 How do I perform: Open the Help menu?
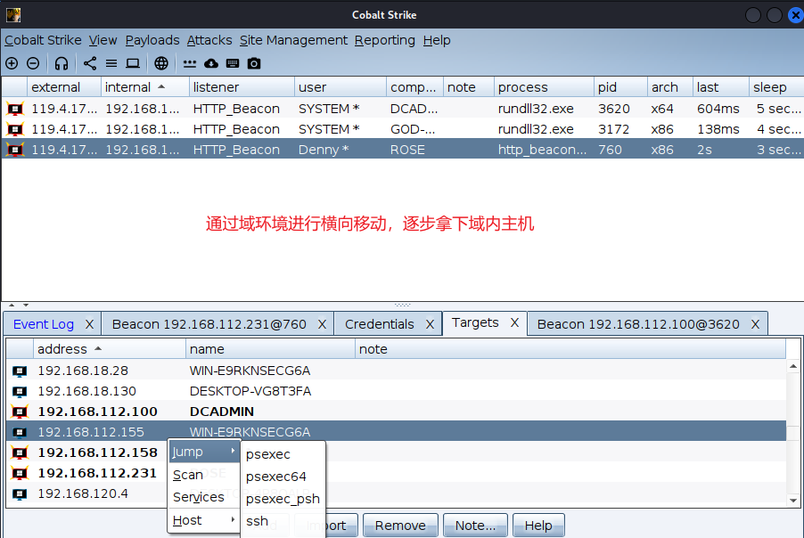[x=437, y=40]
